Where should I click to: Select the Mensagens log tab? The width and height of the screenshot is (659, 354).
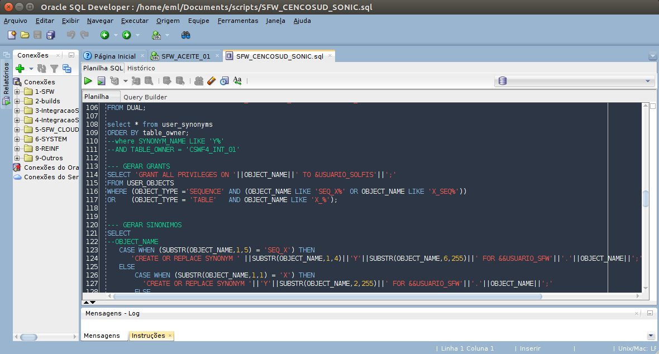(x=102, y=336)
